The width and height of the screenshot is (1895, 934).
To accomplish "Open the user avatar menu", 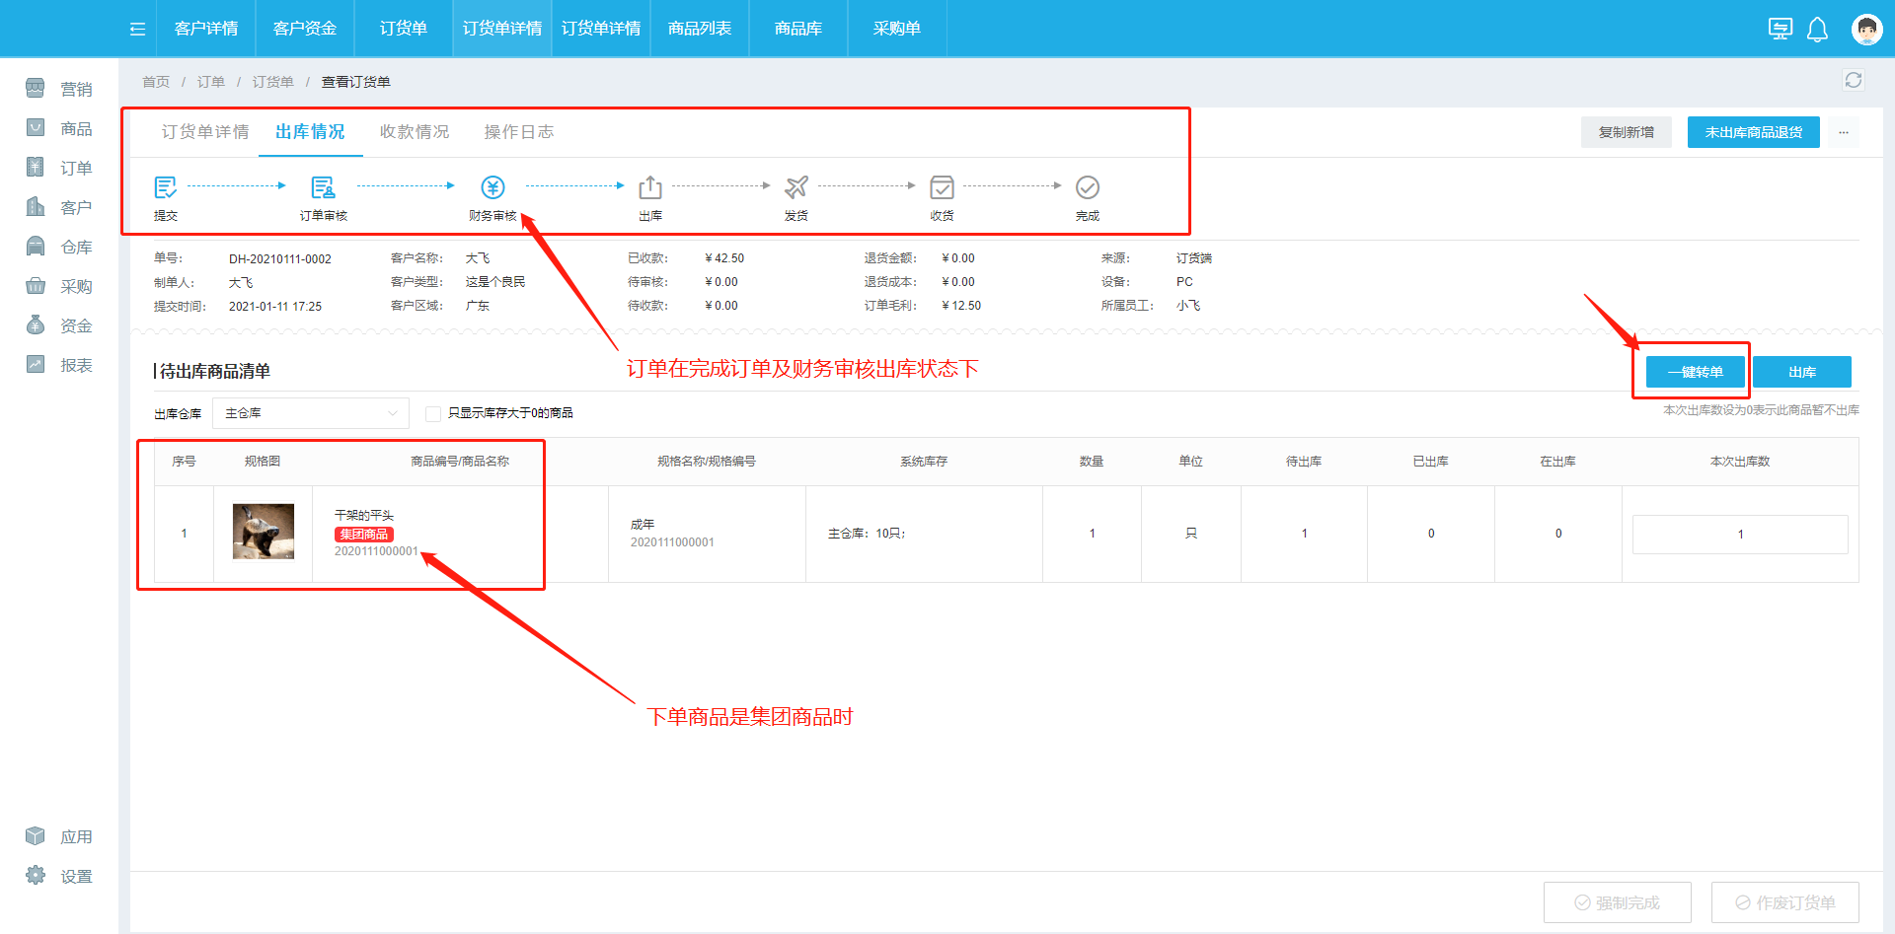I will coord(1866,30).
